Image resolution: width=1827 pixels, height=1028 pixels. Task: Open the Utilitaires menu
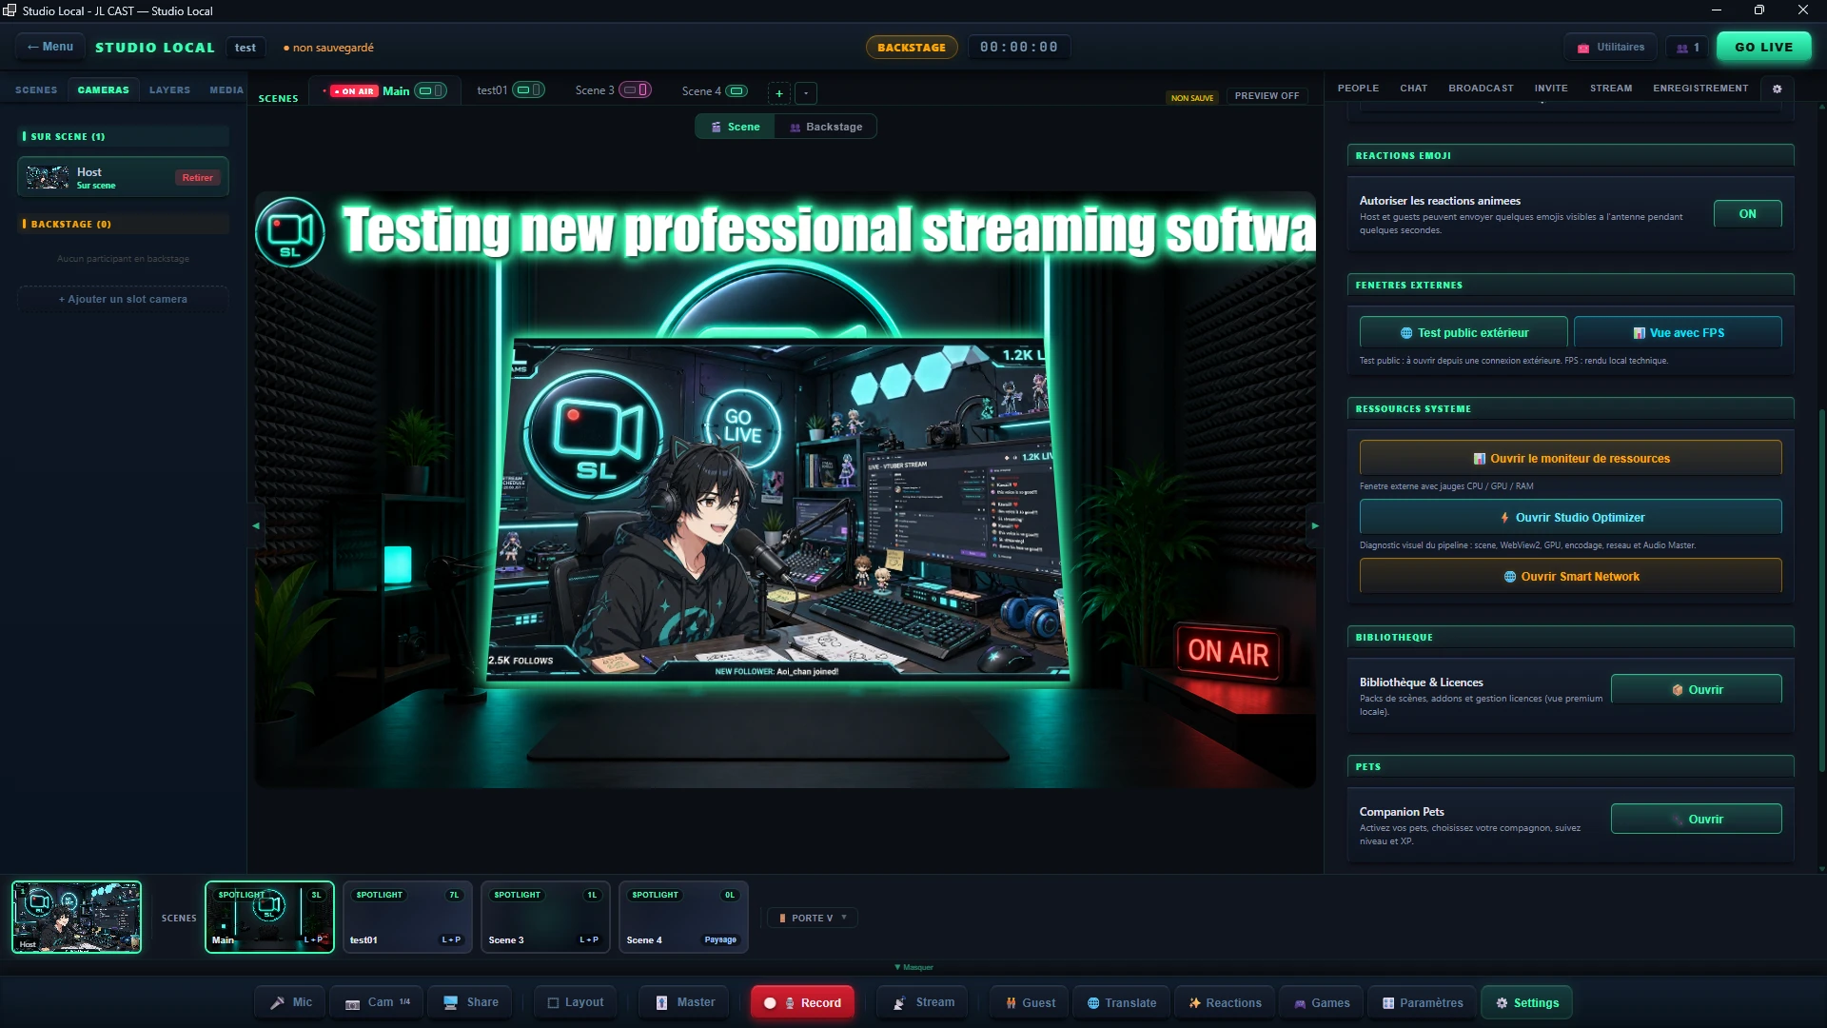pyautogui.click(x=1611, y=48)
